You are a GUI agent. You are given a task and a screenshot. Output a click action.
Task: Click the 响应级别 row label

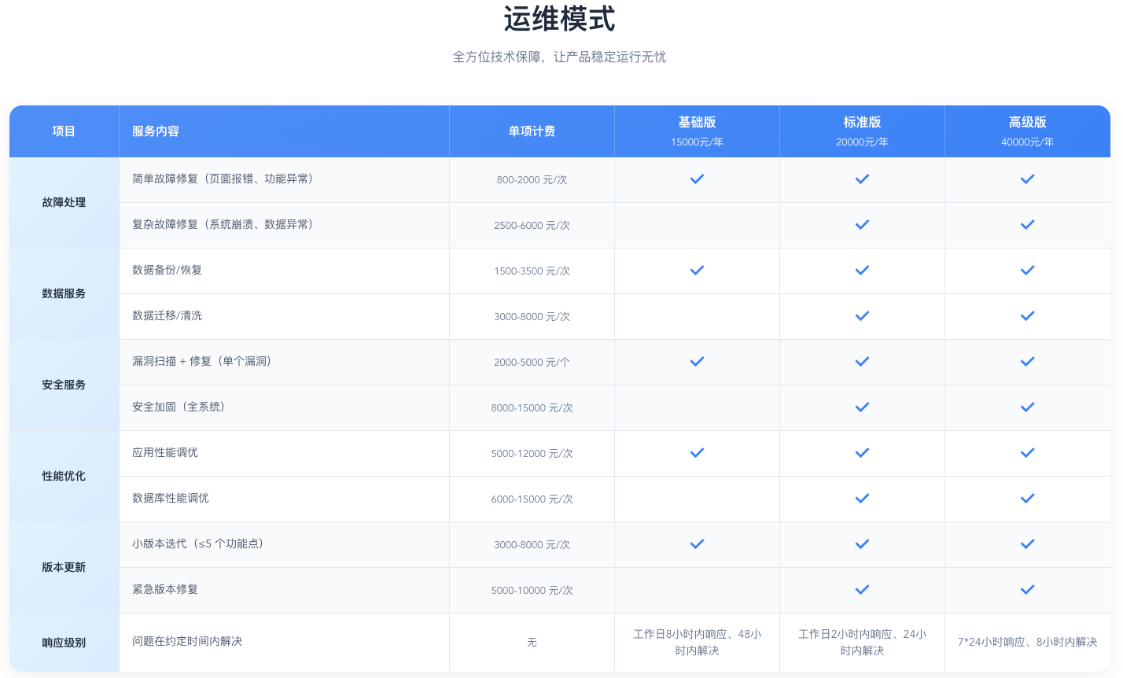[64, 643]
